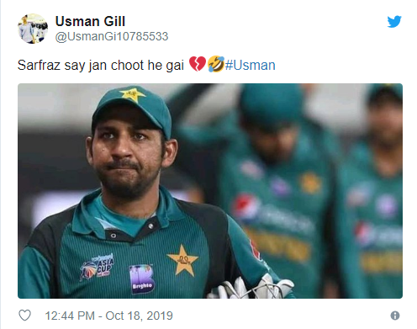Open the 12:44 PM - Oct 18, 2019 timestamp
Screen dimensions: 417x329
click(109, 316)
